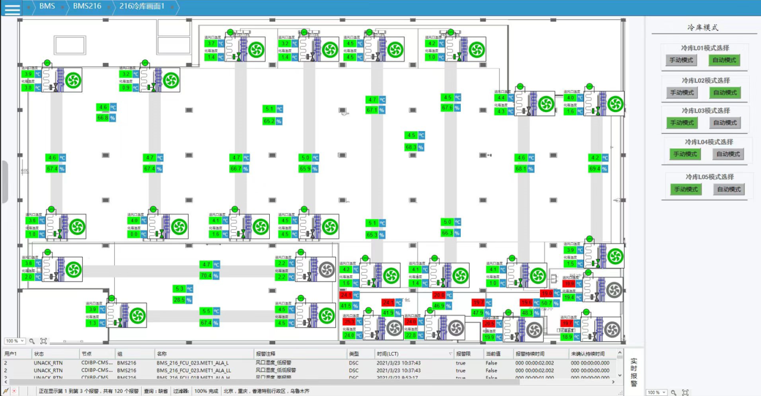Enable 自动模式 for 冷库L01
The height and width of the screenshot is (396, 761).
pos(725,60)
